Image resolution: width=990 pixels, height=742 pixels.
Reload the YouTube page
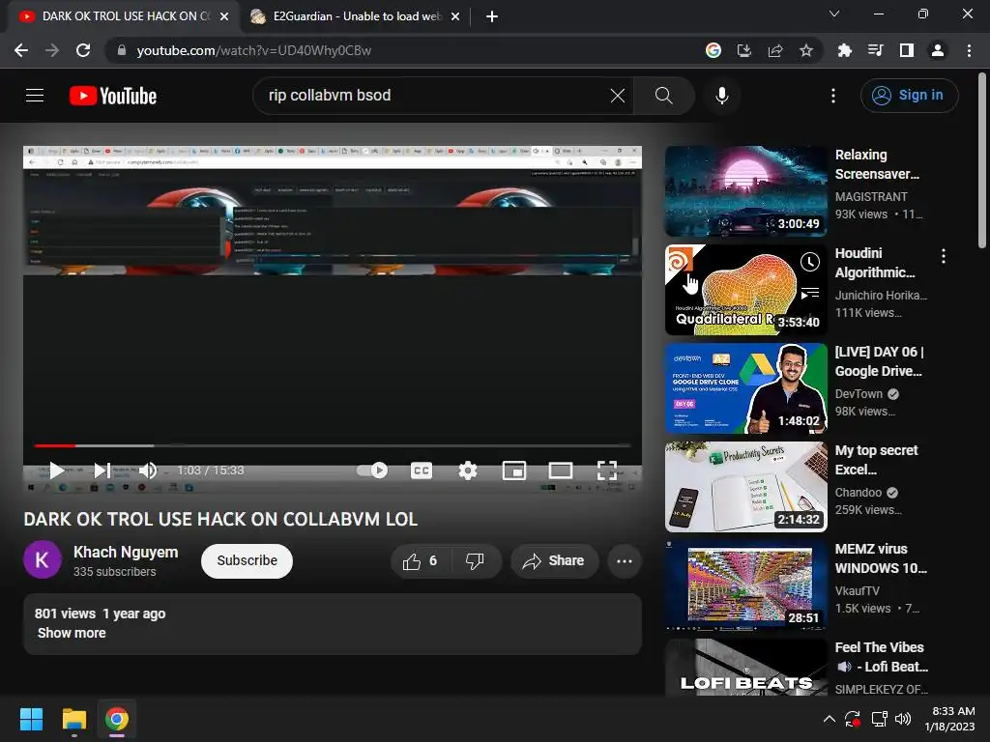83,50
